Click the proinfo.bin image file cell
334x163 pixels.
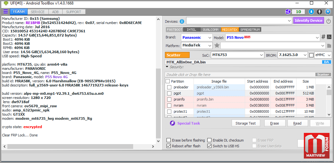pyautogui.click(x=219, y=99)
